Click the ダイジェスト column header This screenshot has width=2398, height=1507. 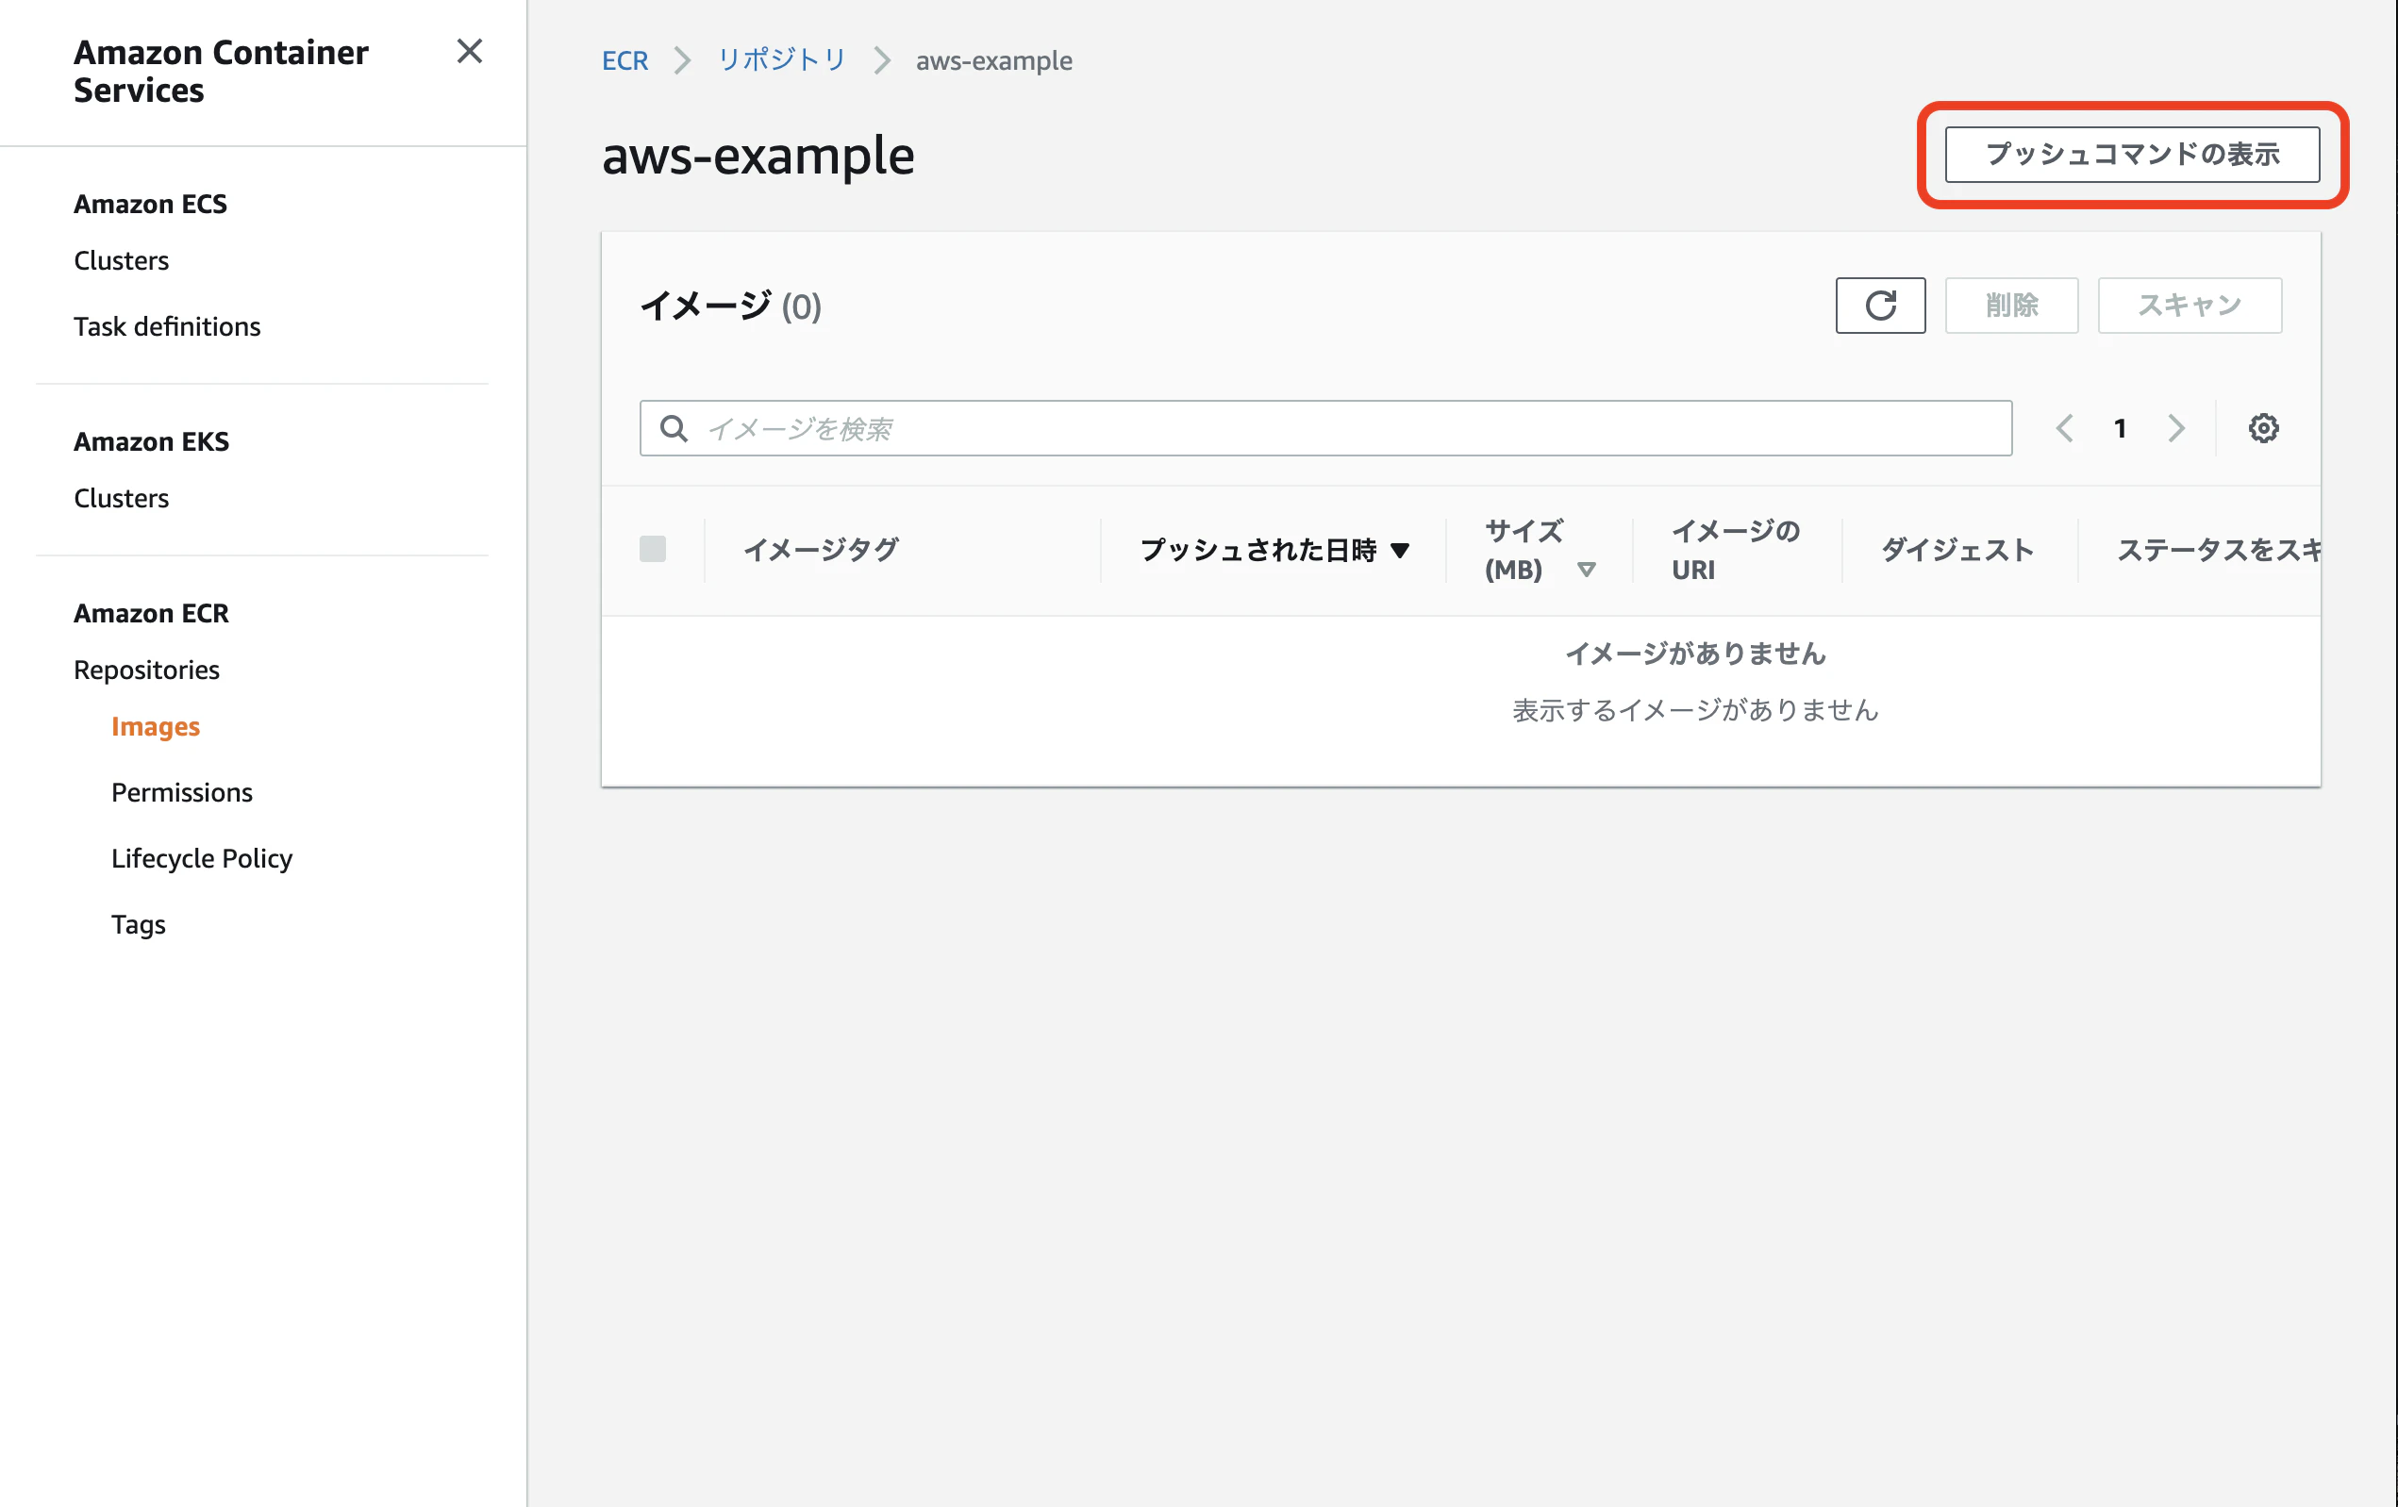point(1957,550)
